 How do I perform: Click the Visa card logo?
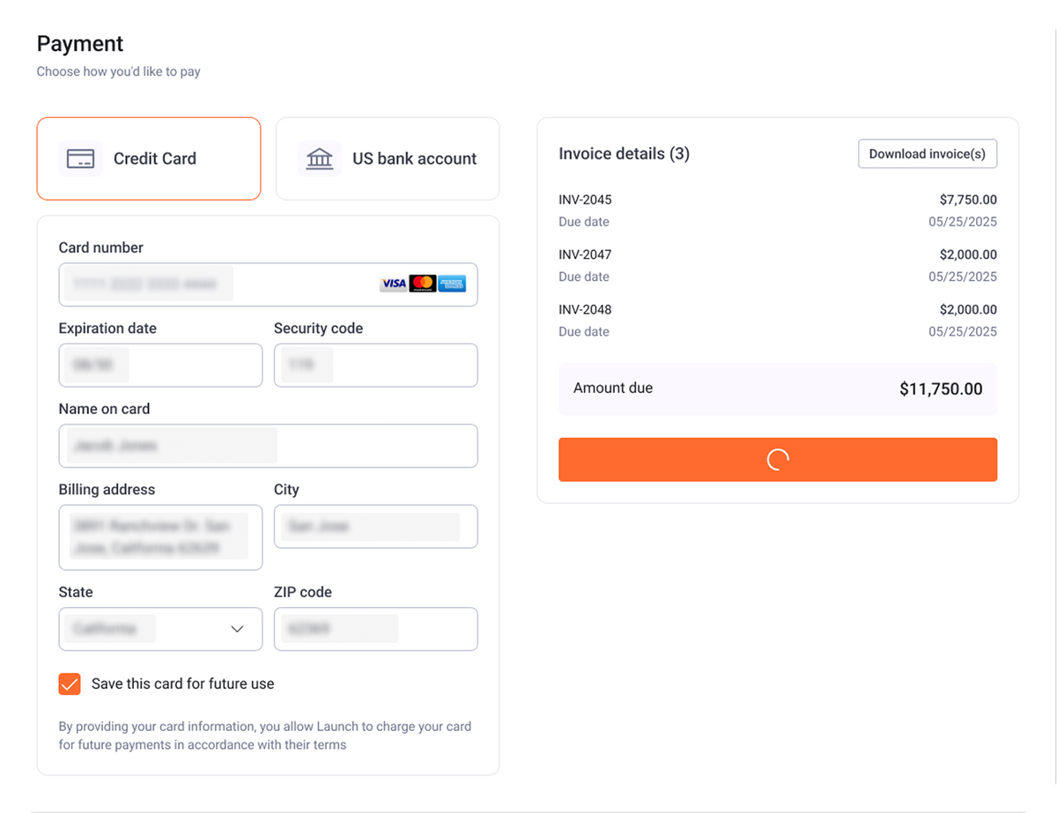tap(393, 284)
